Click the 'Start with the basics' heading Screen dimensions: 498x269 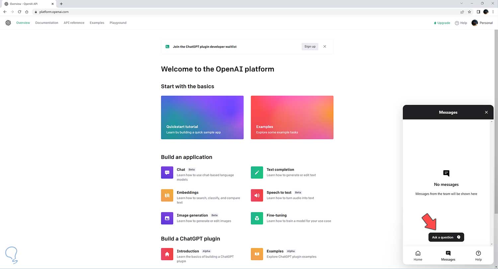tap(188, 86)
